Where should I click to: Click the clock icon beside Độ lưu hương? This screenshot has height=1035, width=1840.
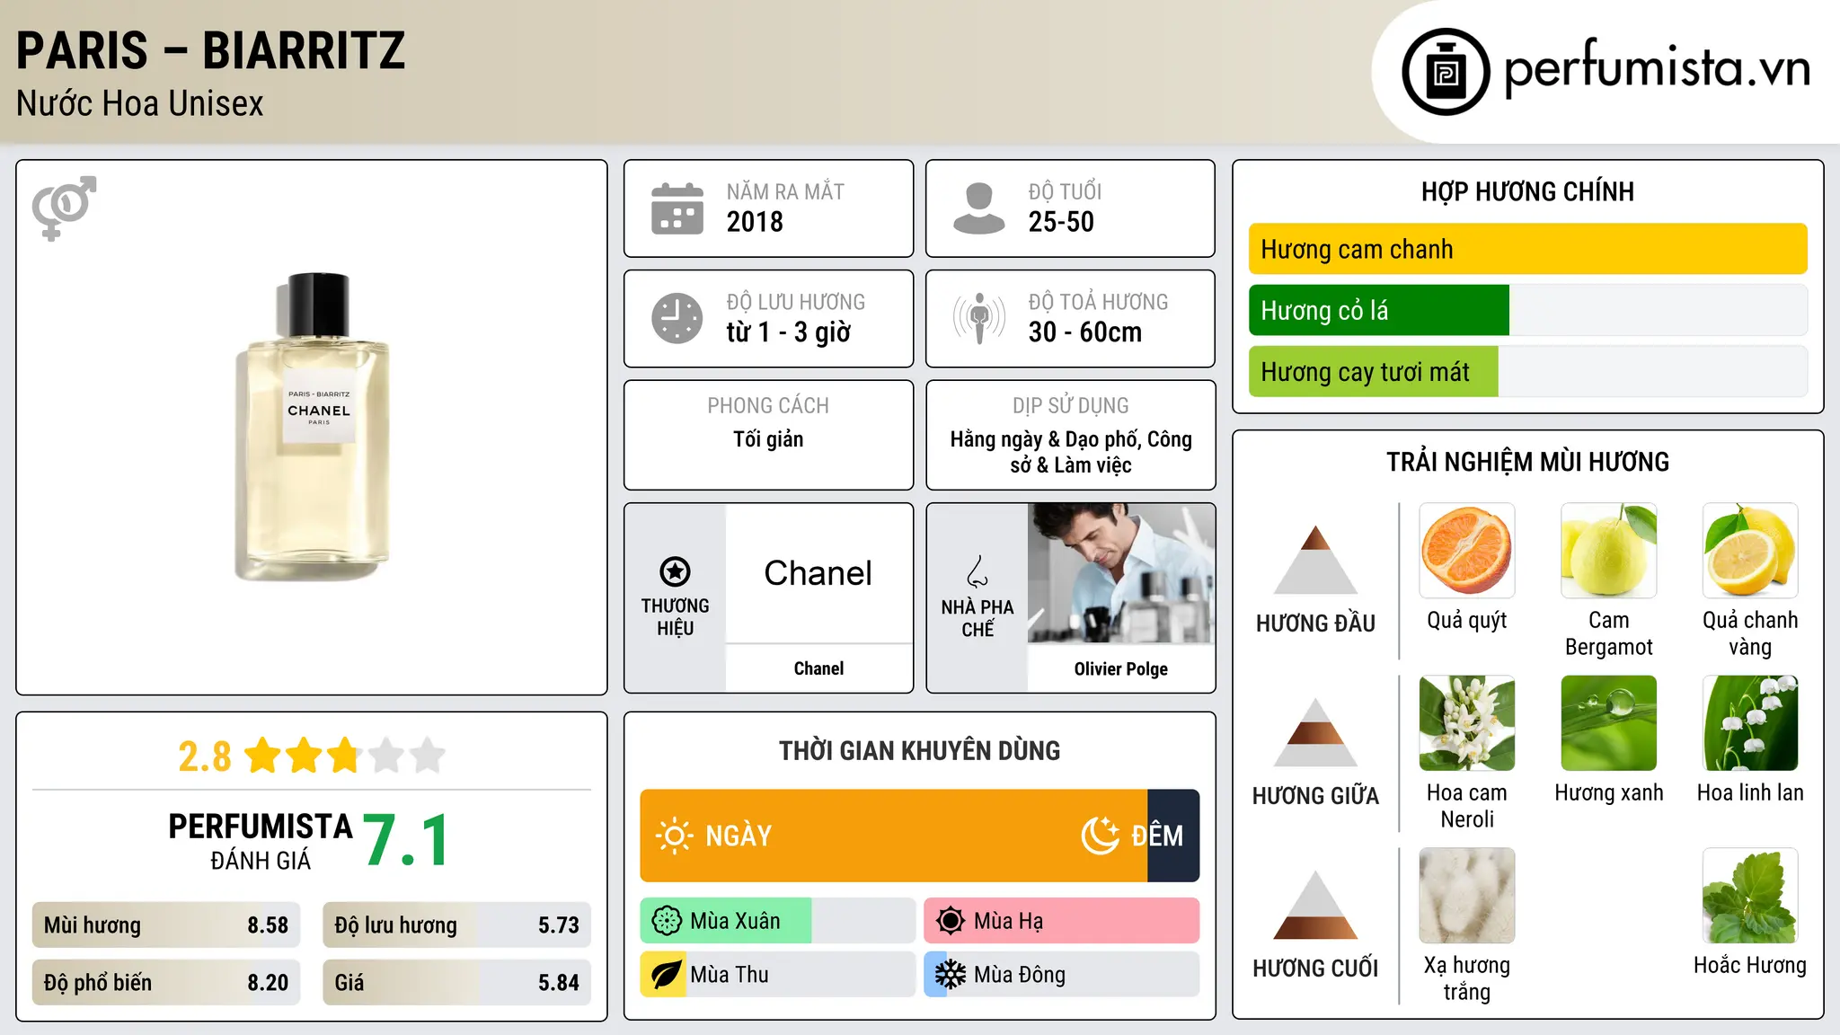point(677,318)
